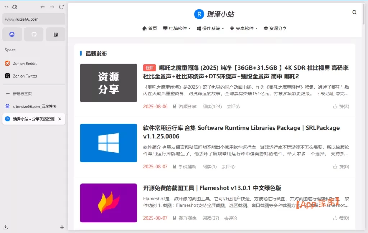Open the Discord pinned tab in the sidebar
Viewport: 368px width, 233px height.
(x=12, y=34)
